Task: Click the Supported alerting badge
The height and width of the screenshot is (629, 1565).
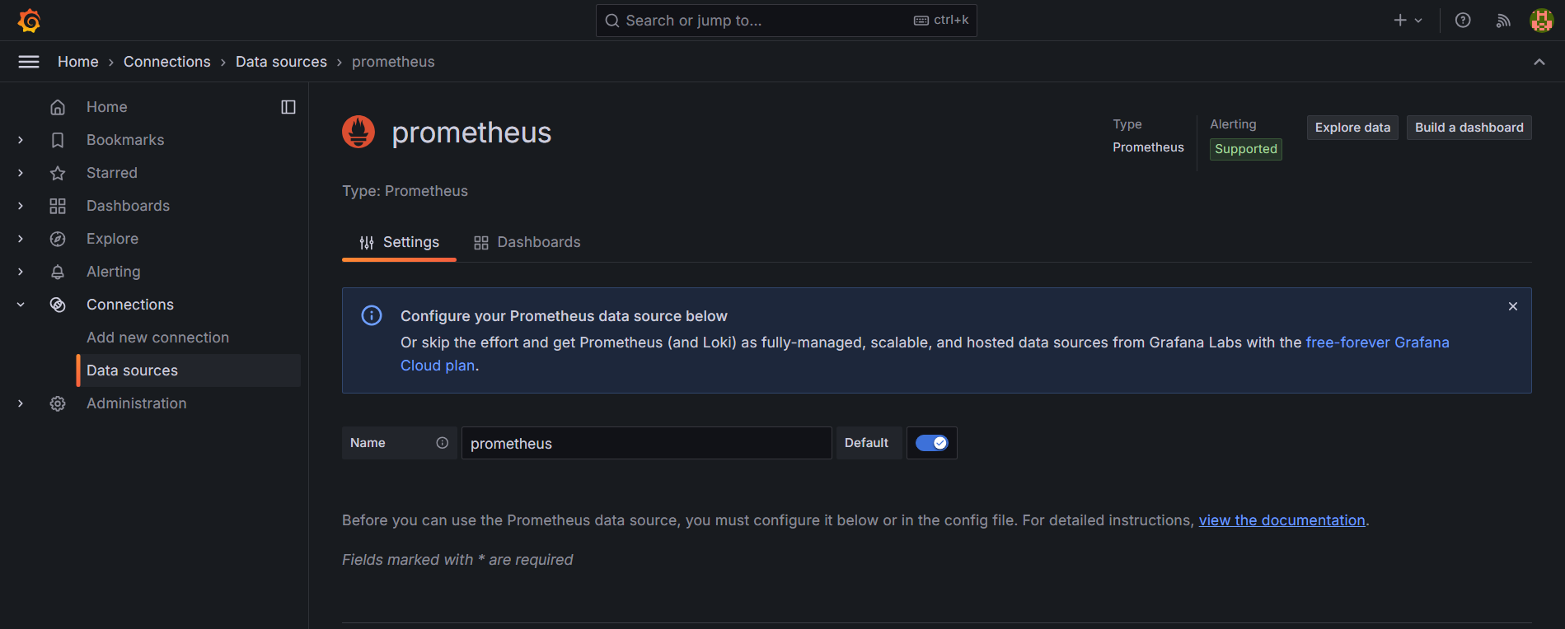Action: point(1245,149)
